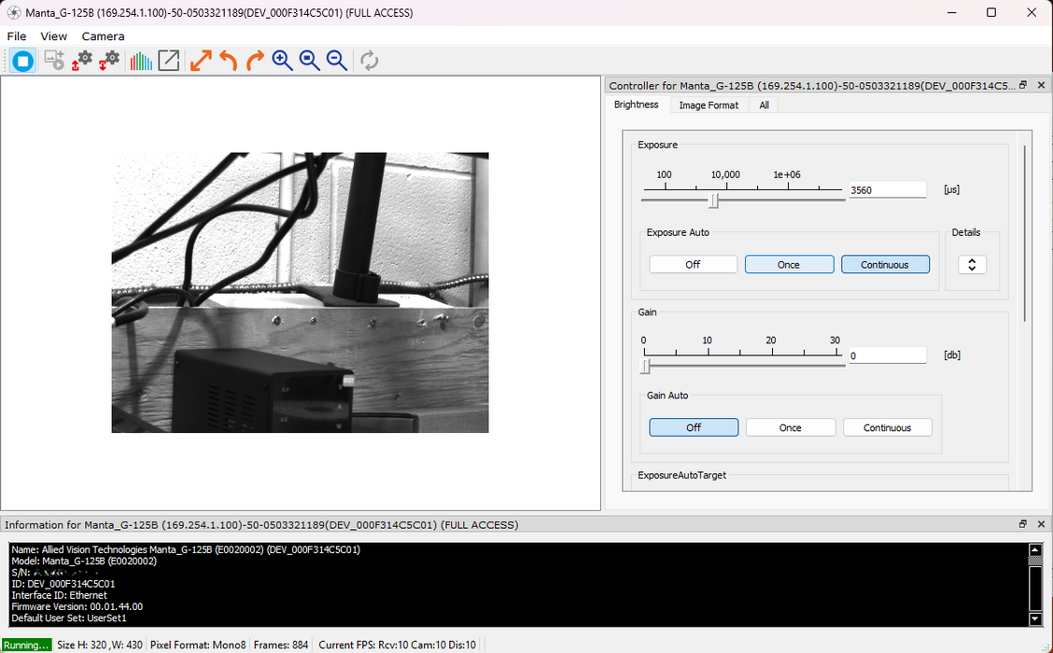Undock the Controller panel using its float button
1053x653 pixels.
coord(1023,85)
